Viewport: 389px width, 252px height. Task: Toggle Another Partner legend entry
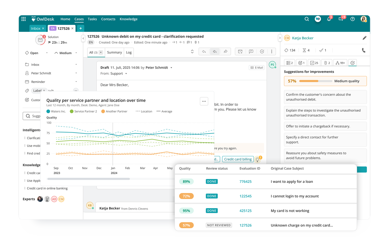coord(114,111)
